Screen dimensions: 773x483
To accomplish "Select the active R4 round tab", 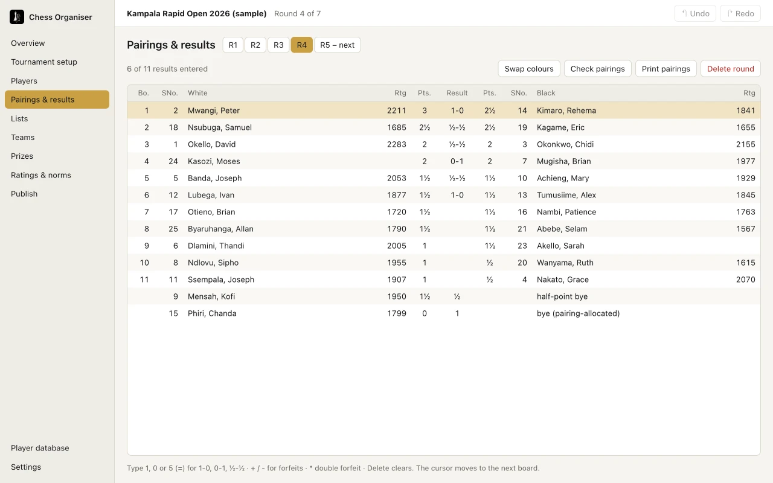I will point(301,45).
